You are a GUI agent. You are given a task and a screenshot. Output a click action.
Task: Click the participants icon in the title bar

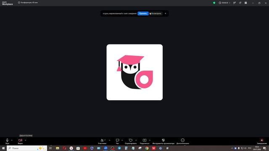click(235, 3)
